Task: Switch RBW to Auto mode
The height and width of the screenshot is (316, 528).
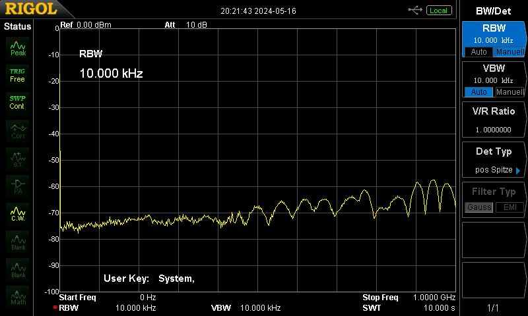Action: [x=478, y=52]
